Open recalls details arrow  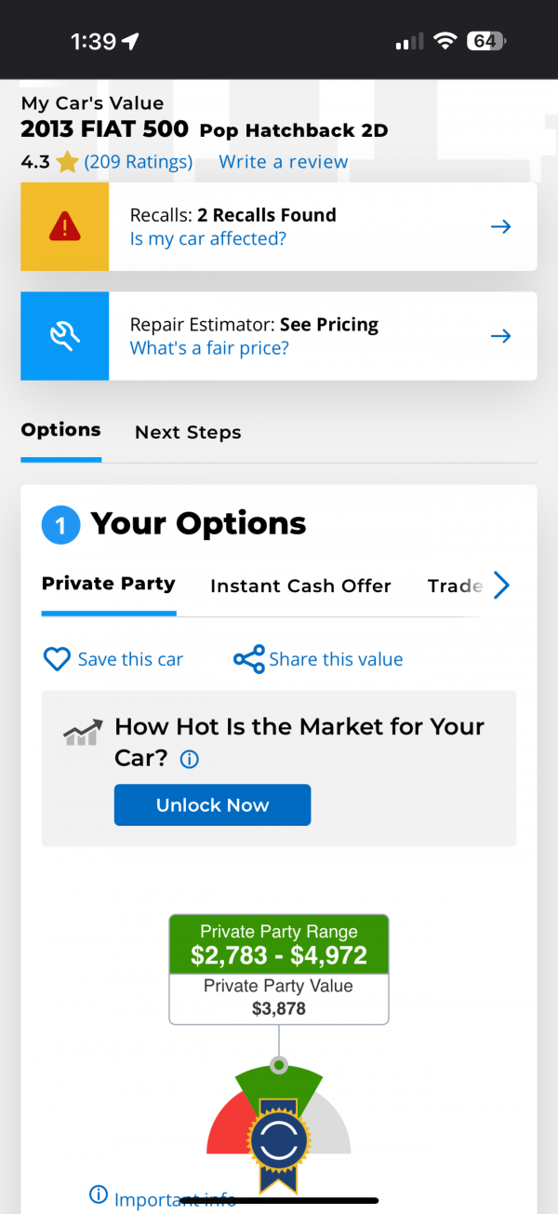(500, 226)
